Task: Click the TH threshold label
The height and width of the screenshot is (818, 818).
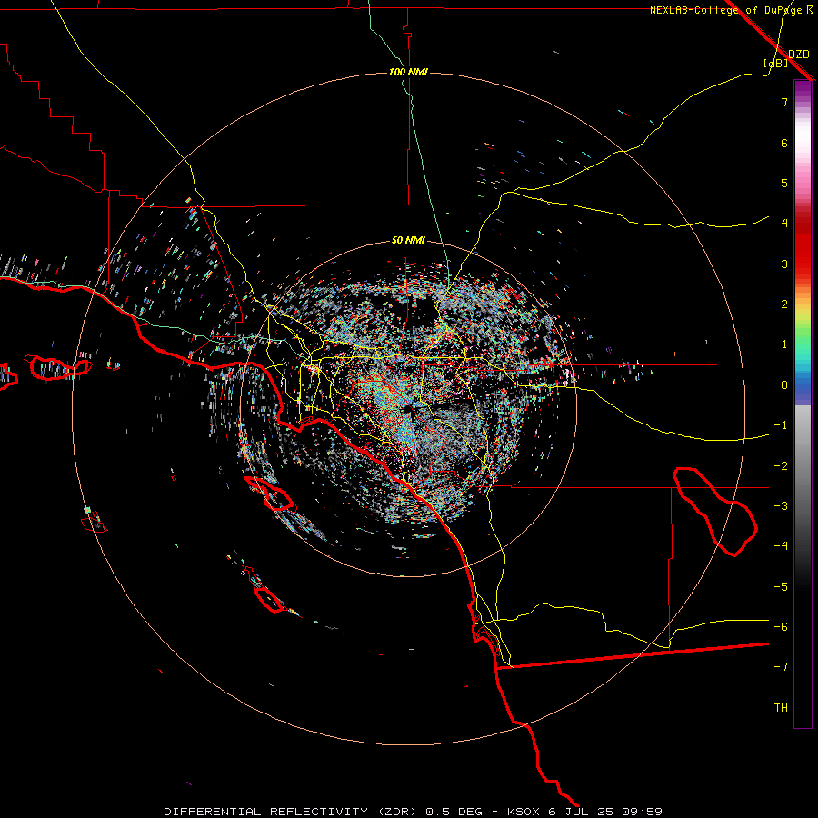Action: (781, 707)
